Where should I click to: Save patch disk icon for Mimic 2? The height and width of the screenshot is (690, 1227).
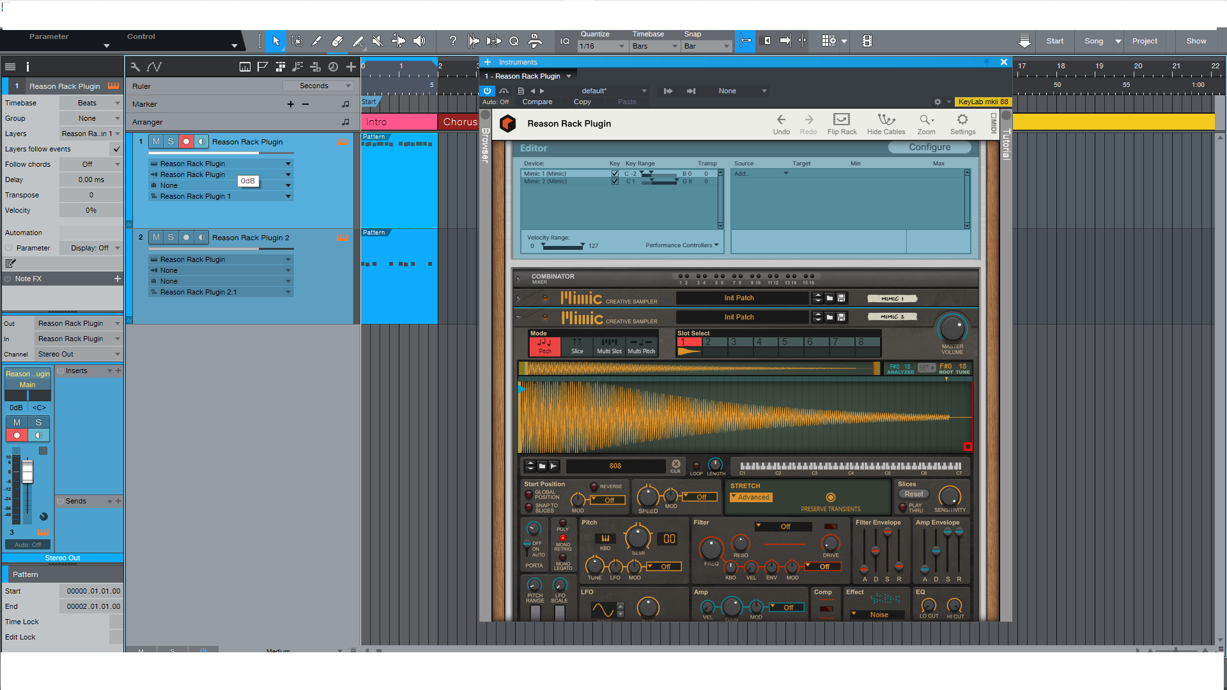(842, 317)
